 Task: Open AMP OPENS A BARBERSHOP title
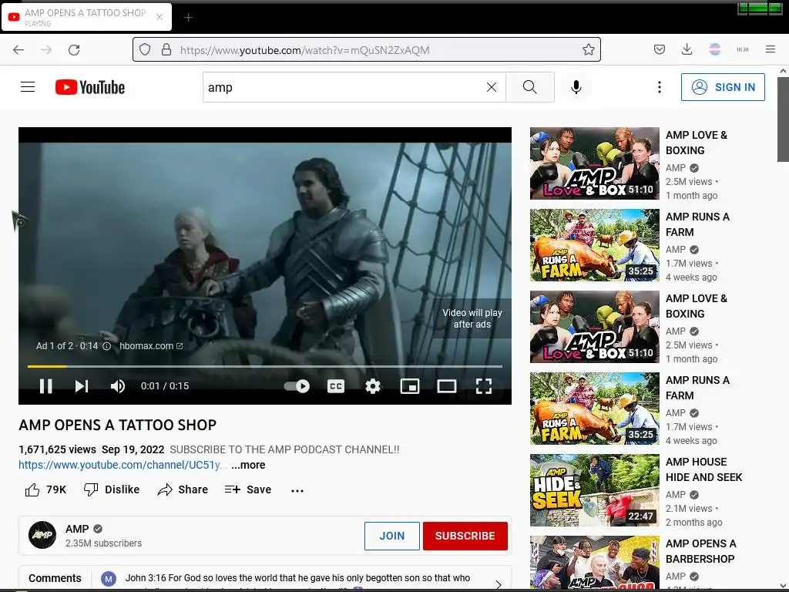pos(700,551)
